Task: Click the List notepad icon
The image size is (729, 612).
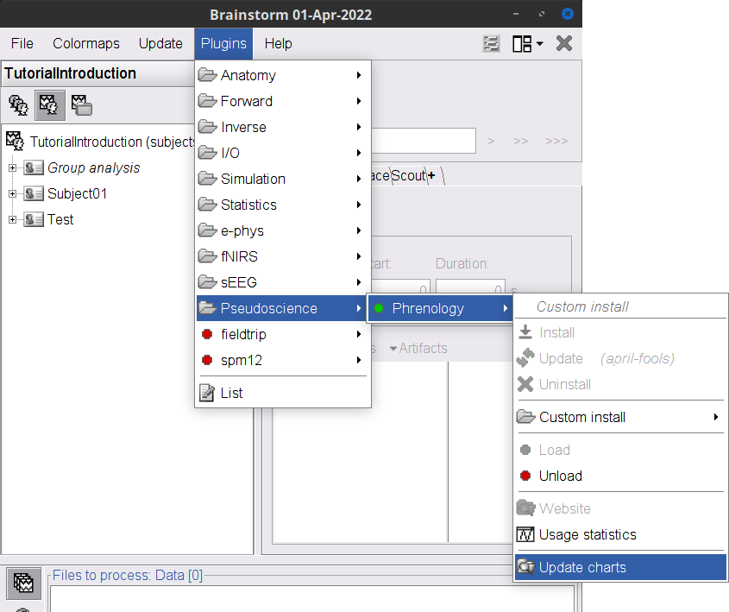Action: (207, 393)
